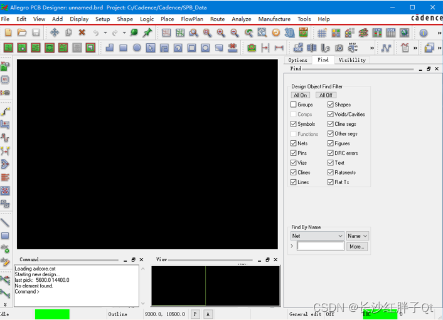Select the Add Text abc icon

coord(5,248)
